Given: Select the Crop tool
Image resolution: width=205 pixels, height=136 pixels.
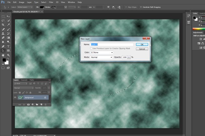Looking at the screenshot, I should [x=3, y=25].
